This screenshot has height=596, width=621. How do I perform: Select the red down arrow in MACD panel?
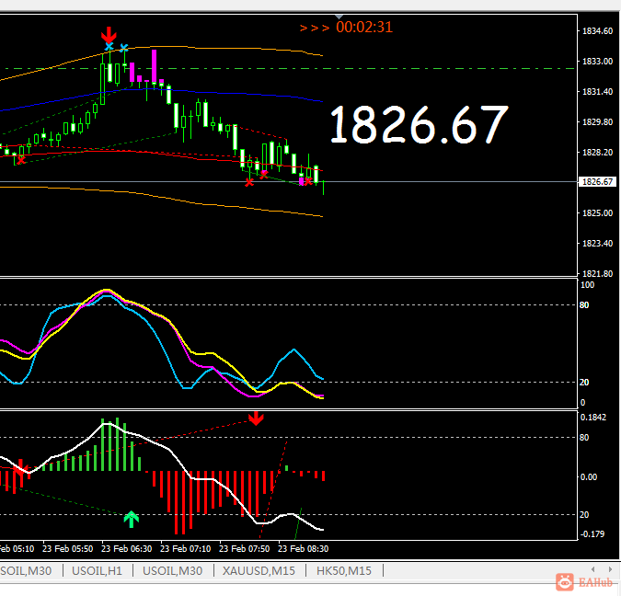256,418
